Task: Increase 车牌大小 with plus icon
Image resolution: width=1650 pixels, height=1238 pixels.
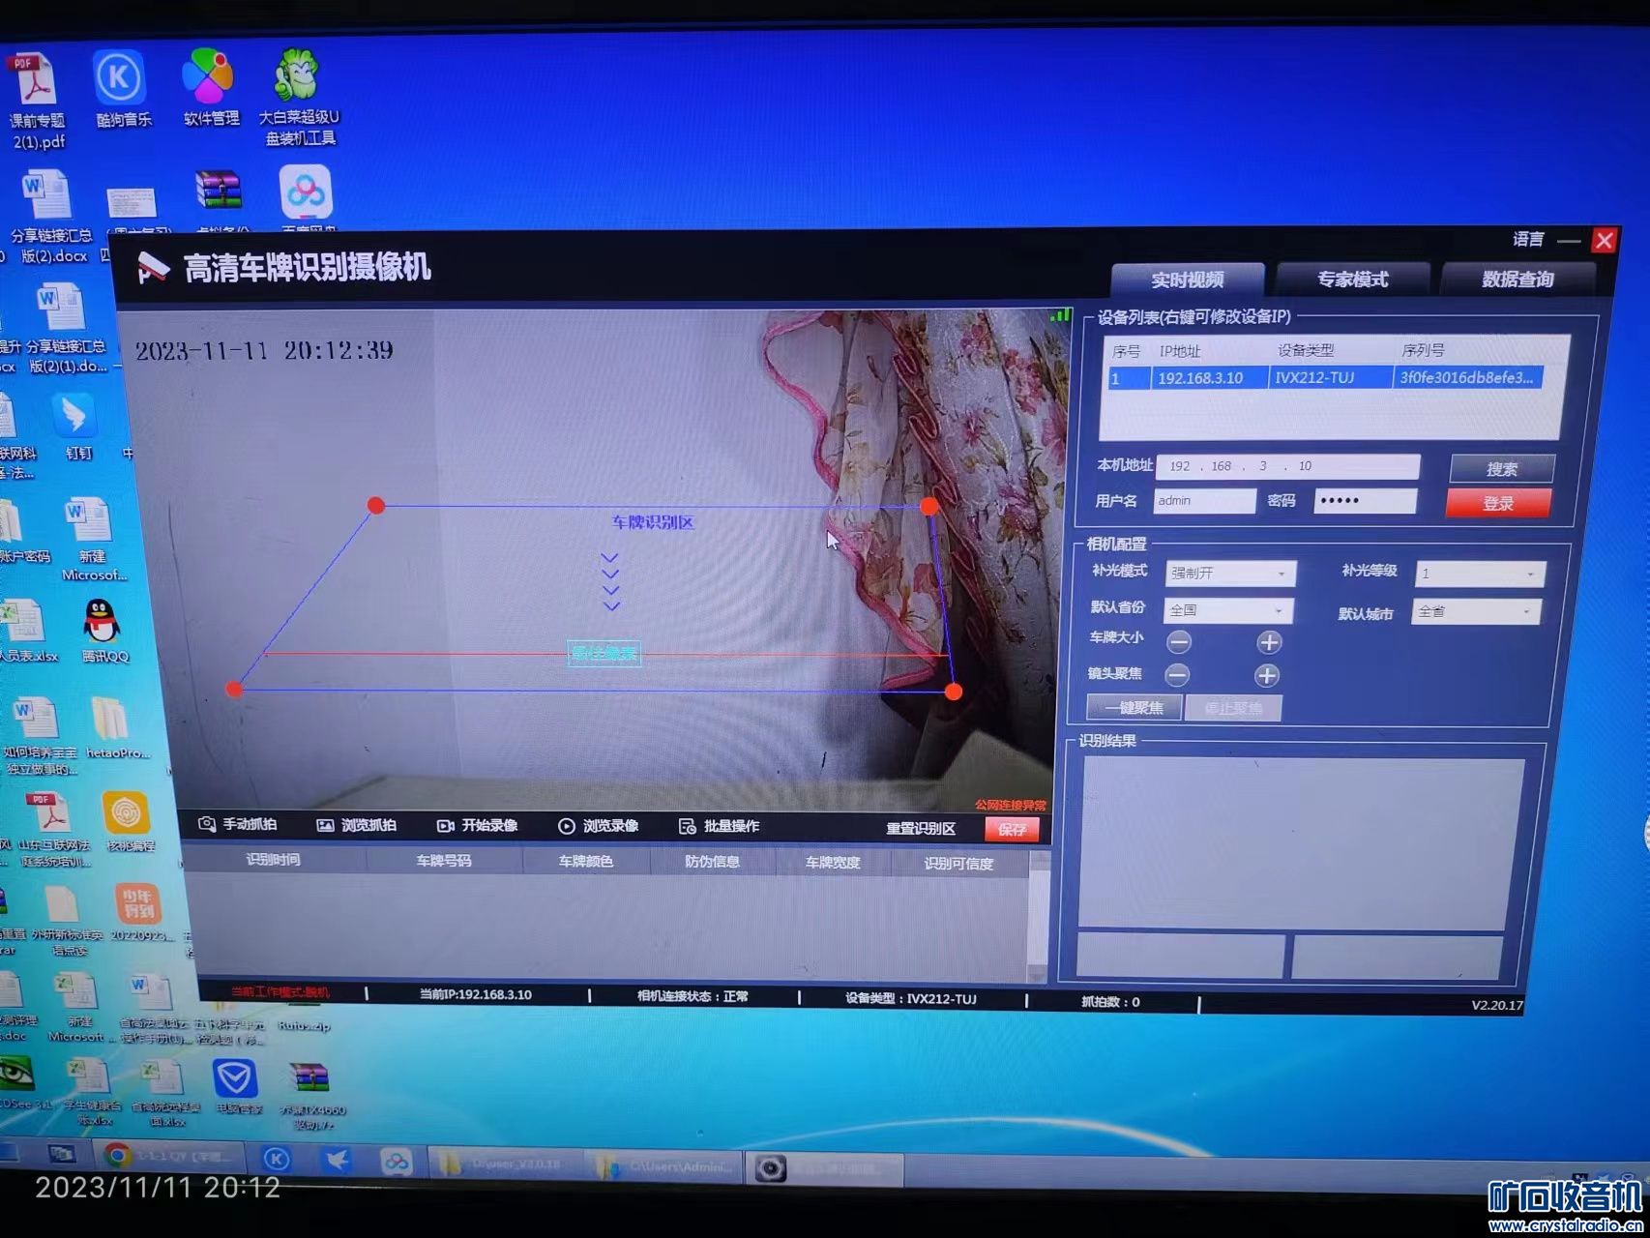Action: tap(1269, 642)
